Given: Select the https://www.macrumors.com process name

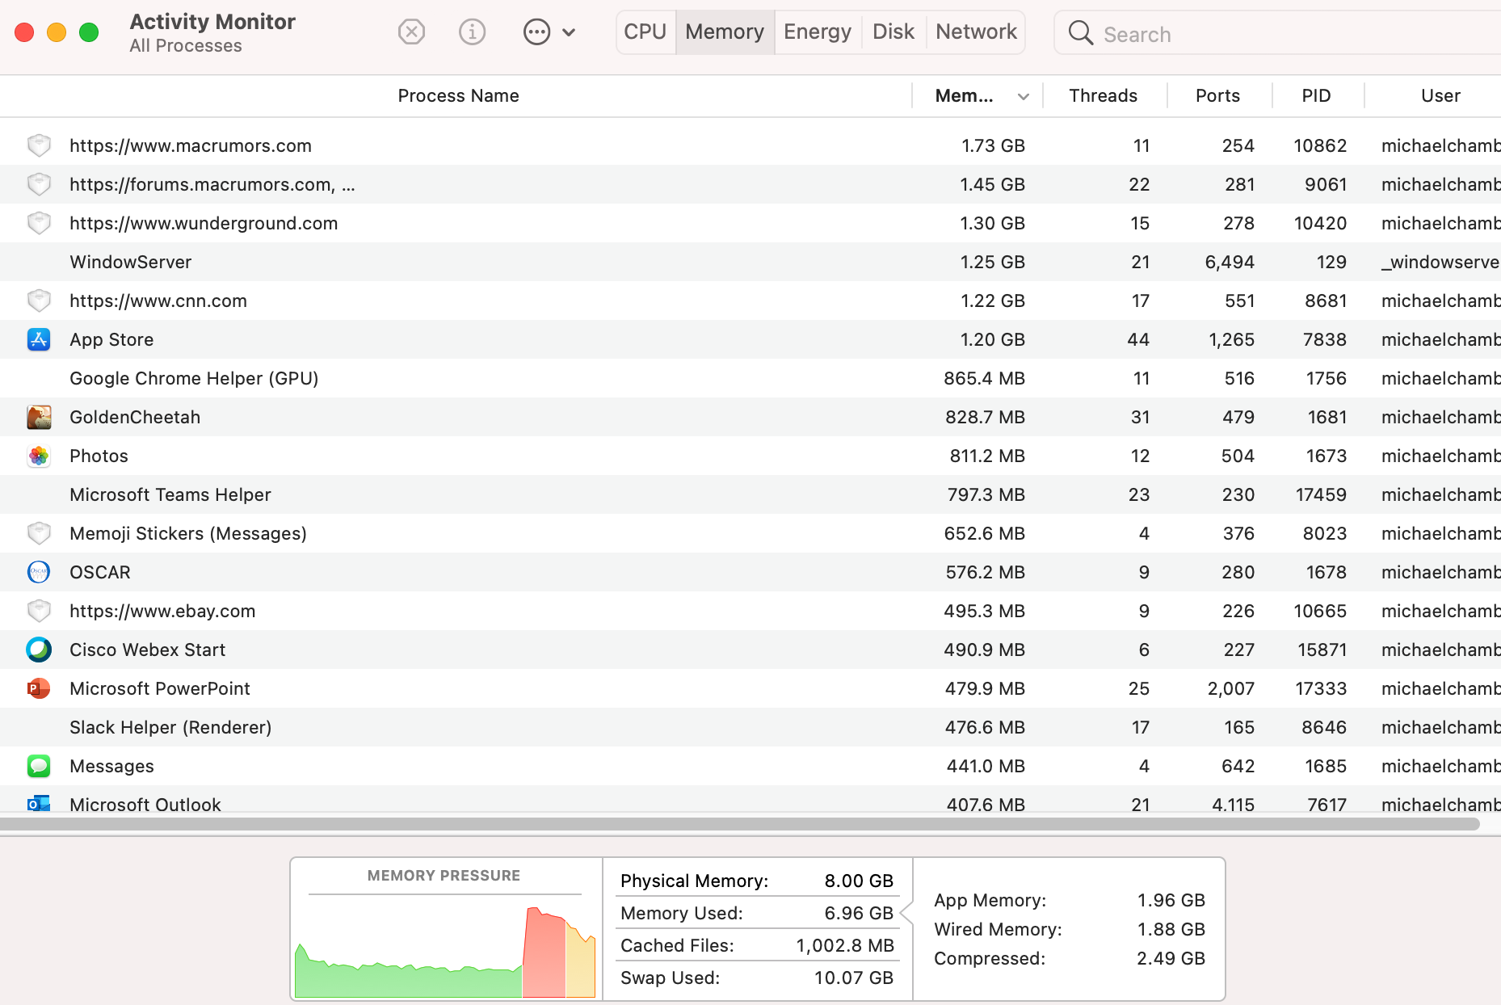Looking at the screenshot, I should 191,145.
